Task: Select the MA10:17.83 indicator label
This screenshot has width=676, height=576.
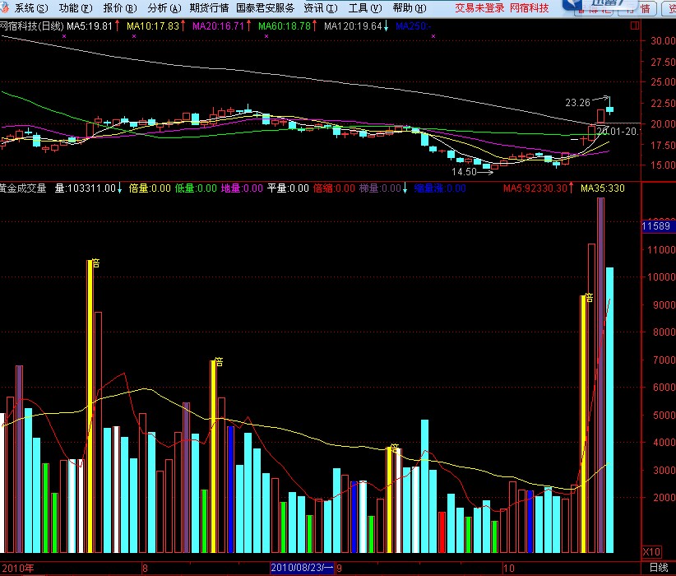Action: 153,26
